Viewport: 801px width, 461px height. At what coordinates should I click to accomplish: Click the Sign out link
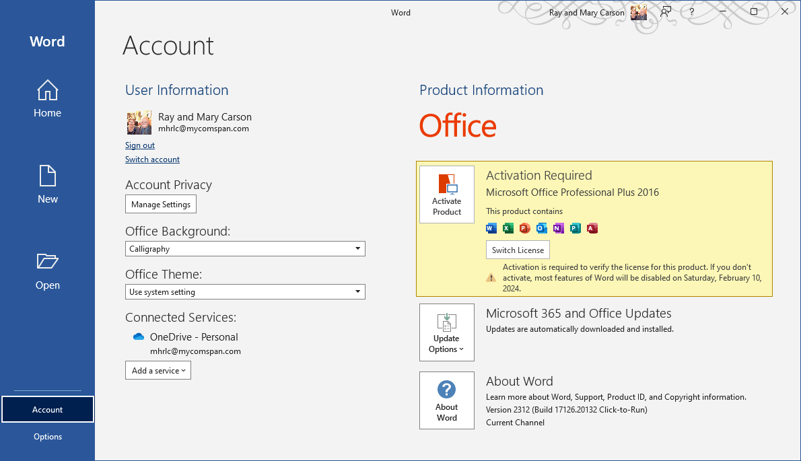point(140,145)
